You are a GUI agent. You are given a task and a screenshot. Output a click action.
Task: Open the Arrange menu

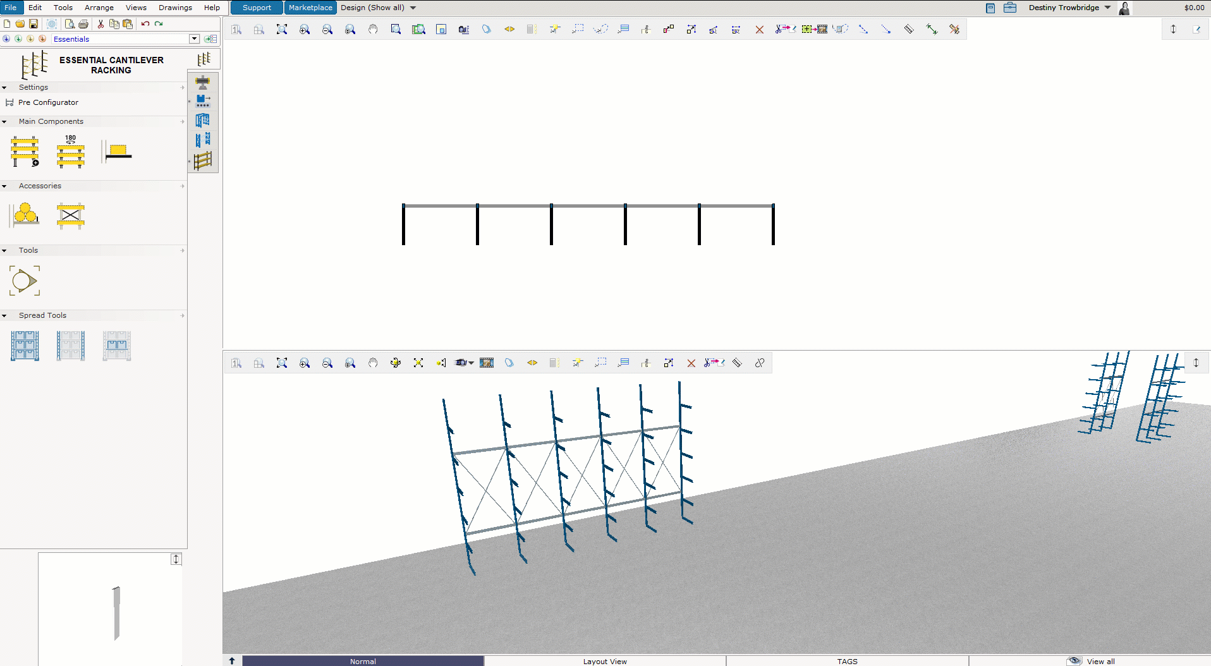click(x=99, y=8)
